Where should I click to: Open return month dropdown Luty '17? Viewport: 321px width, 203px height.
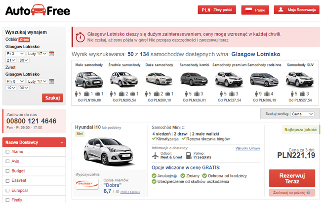[37, 81]
